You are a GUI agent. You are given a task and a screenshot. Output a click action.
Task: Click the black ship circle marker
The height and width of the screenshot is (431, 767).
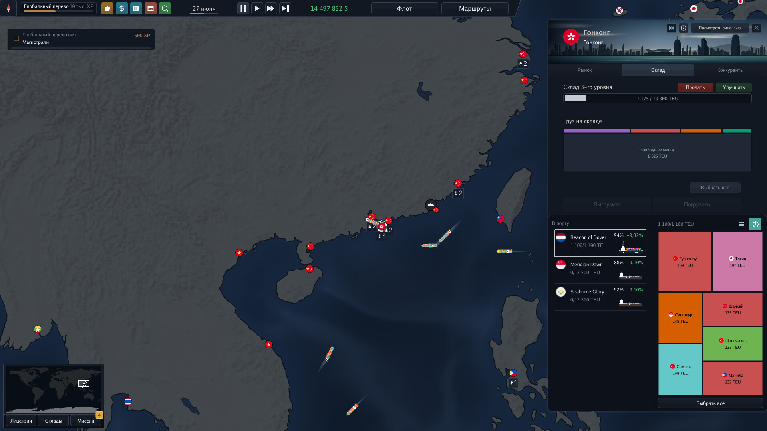(431, 205)
